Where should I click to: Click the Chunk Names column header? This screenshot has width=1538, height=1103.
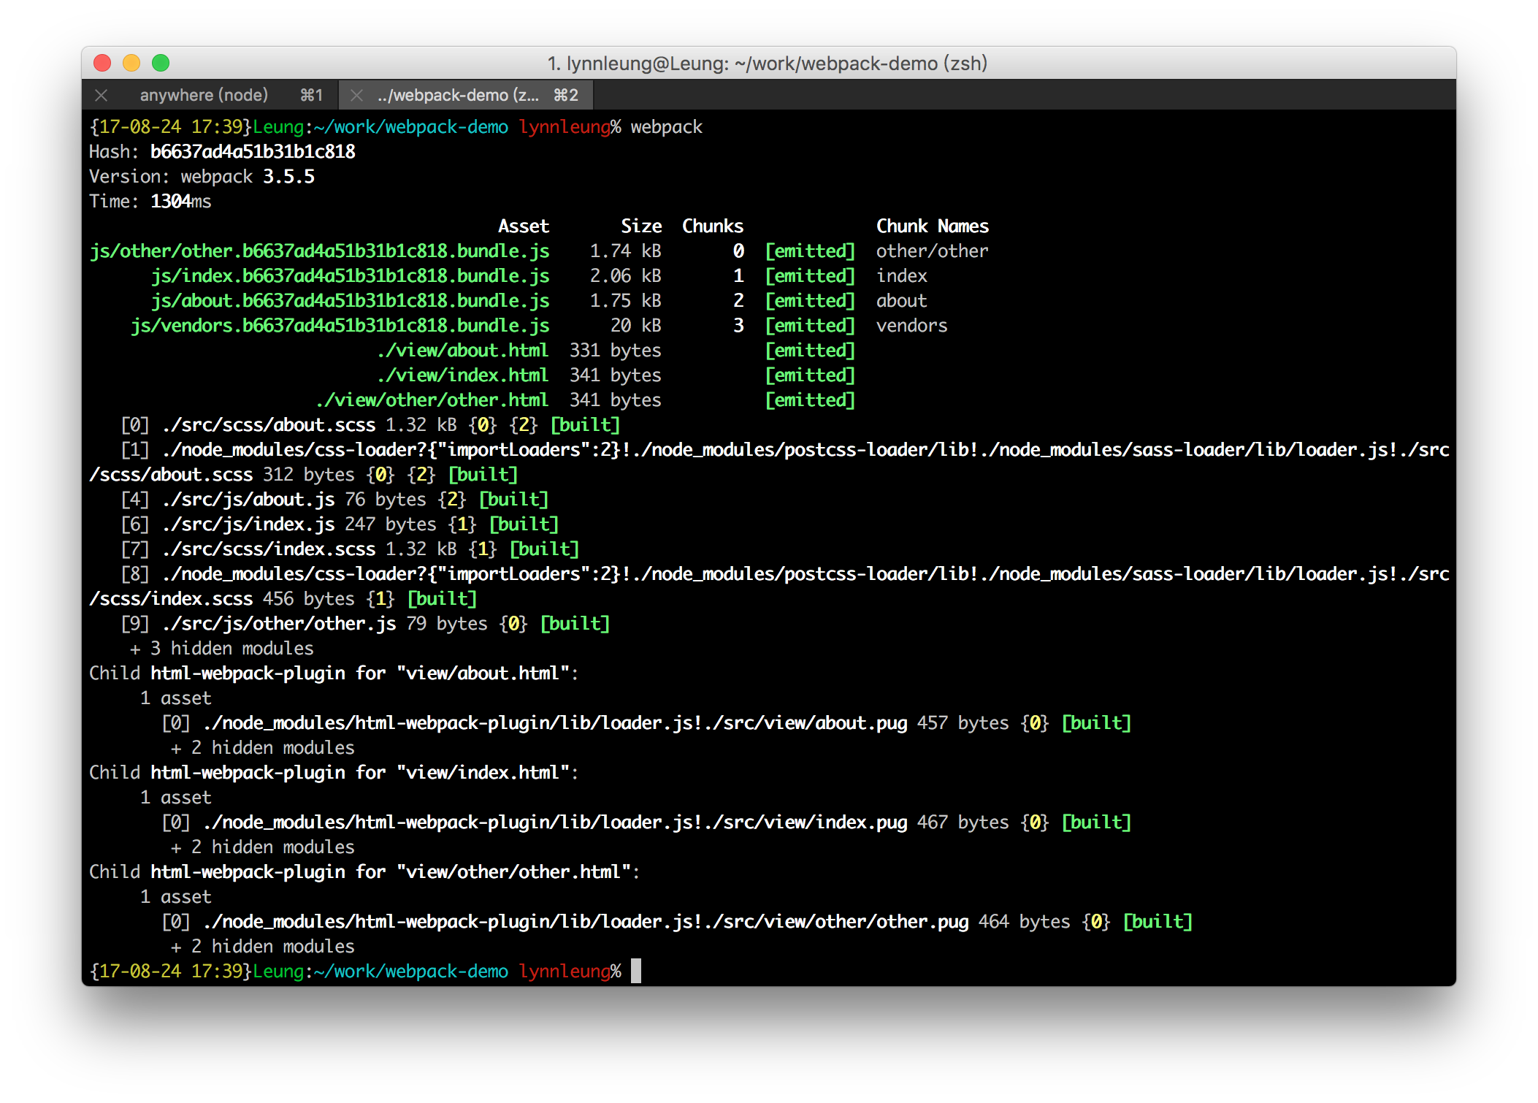pyautogui.click(x=932, y=226)
